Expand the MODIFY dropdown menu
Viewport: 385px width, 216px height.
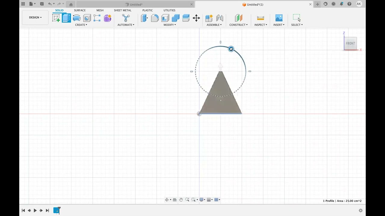click(x=170, y=25)
